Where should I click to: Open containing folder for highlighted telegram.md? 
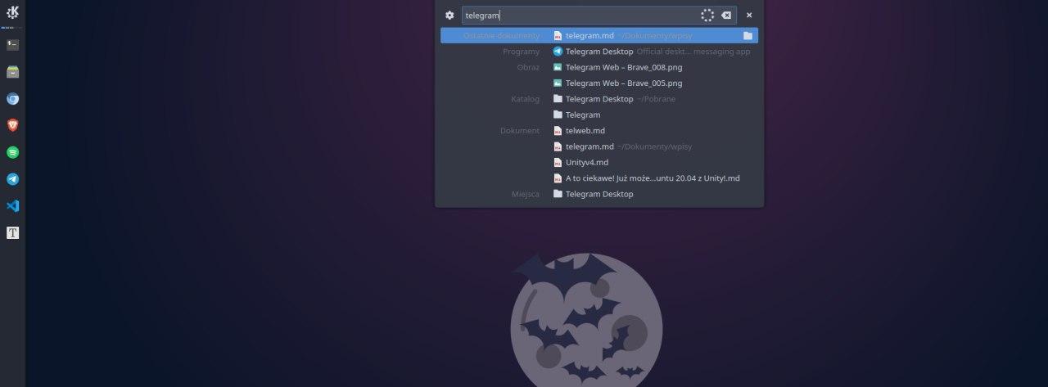pyautogui.click(x=748, y=36)
